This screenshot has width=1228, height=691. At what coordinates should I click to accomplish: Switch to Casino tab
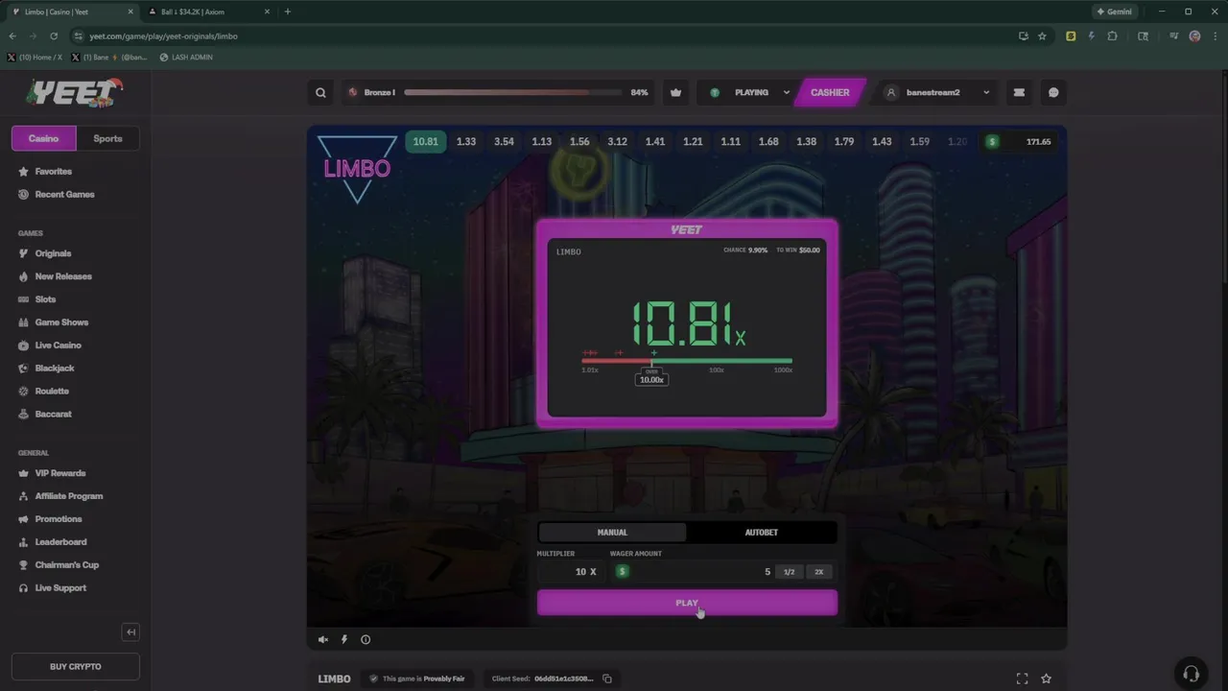[43, 138]
